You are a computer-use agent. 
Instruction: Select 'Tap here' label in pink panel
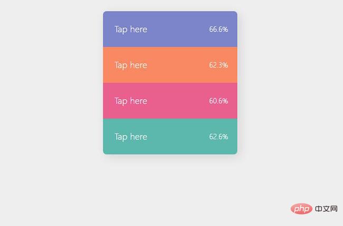[131, 101]
